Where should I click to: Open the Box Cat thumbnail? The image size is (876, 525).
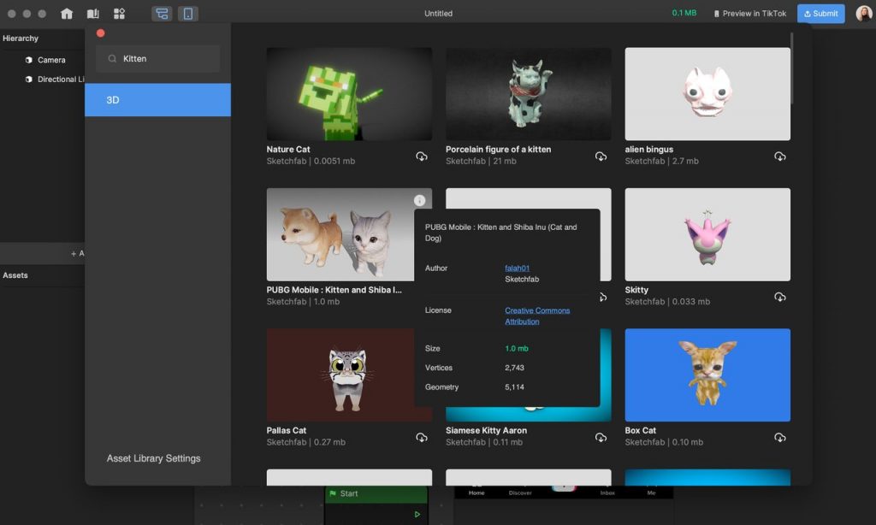click(707, 375)
